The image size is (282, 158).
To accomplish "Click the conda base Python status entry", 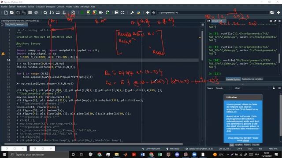I will (x=199, y=149).
